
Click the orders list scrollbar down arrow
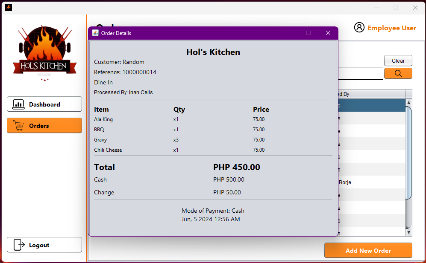coord(408,232)
